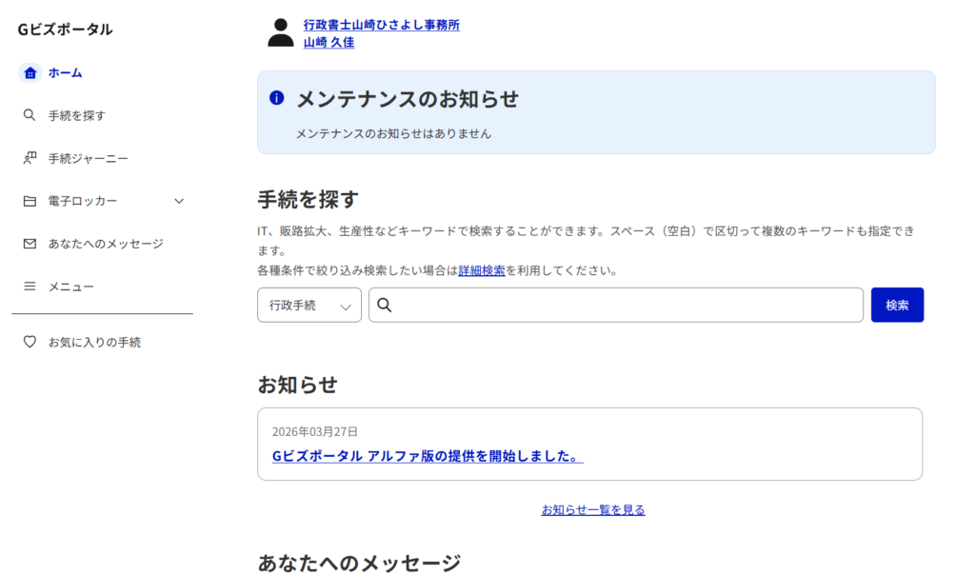Open the 行政手続 category dropdown
This screenshot has width=975, height=575.
(x=308, y=306)
